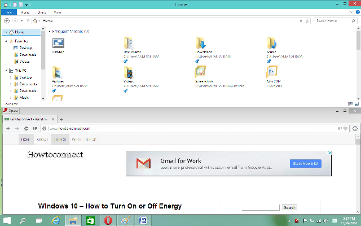Go forward in Opera browser

(x=17, y=128)
